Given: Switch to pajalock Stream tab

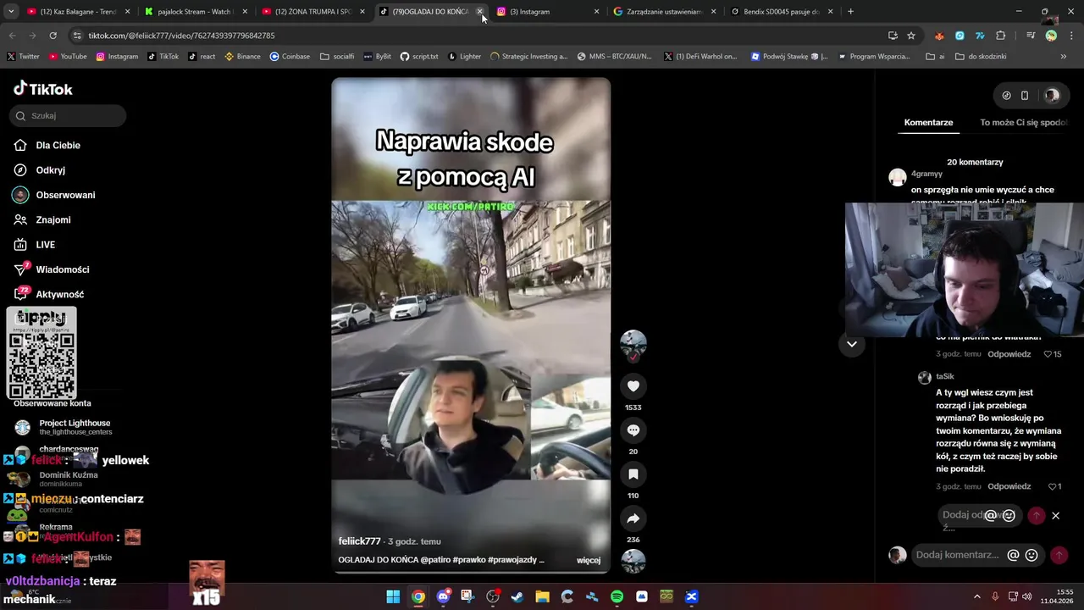Looking at the screenshot, I should tap(196, 12).
